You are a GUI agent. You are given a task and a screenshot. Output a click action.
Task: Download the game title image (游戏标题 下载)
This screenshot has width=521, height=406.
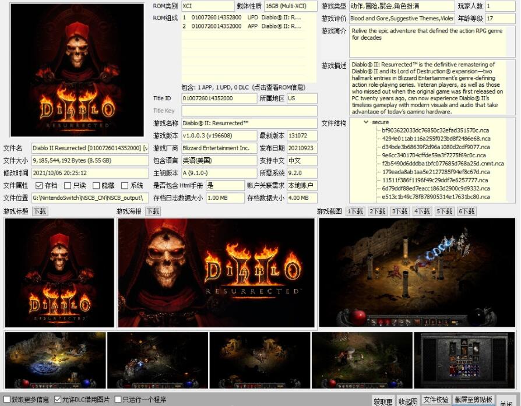(40, 211)
